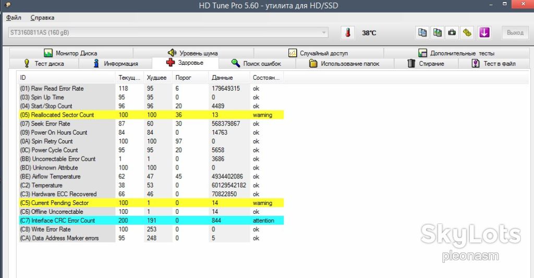The width and height of the screenshot is (534, 278).
Task: Switch to the Стирание tab
Action: (426, 63)
